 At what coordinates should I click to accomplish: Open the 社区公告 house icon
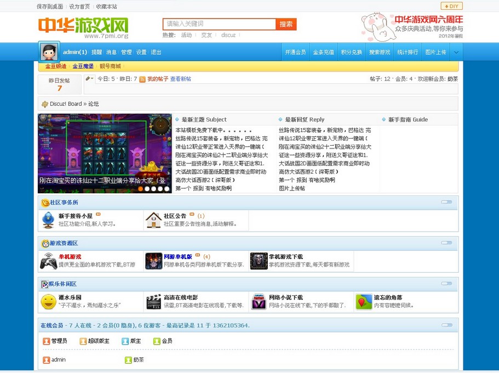(x=153, y=220)
